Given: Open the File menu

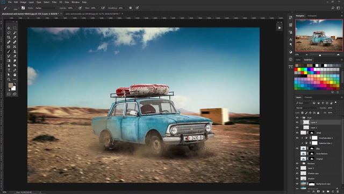Looking at the screenshot, I should tap(10, 2).
